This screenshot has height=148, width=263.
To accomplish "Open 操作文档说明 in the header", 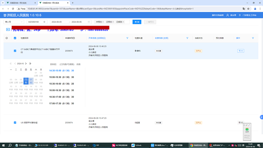I will point(218,15).
